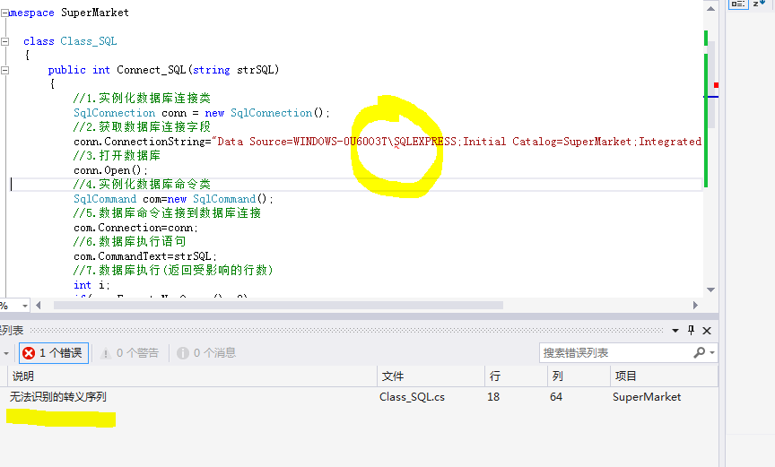Sort by the 项目 column header

(664, 376)
